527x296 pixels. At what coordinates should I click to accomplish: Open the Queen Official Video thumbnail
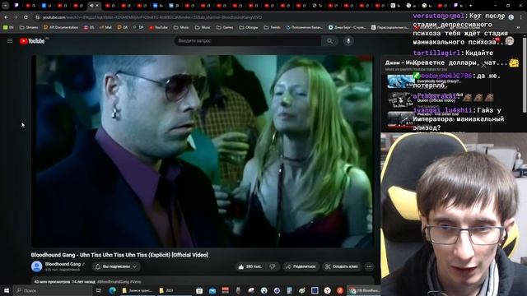pos(400,100)
